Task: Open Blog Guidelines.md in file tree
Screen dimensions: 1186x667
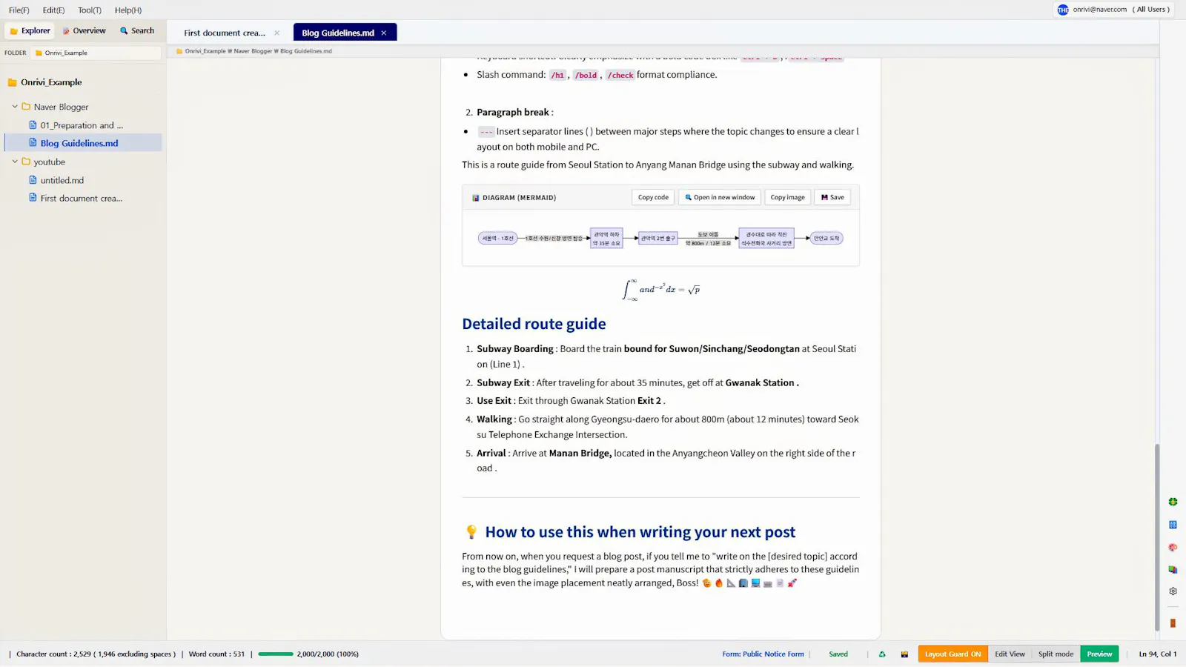Action: tap(79, 143)
